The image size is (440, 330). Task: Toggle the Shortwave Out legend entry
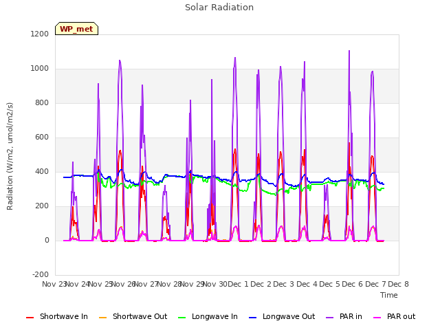tap(133, 316)
